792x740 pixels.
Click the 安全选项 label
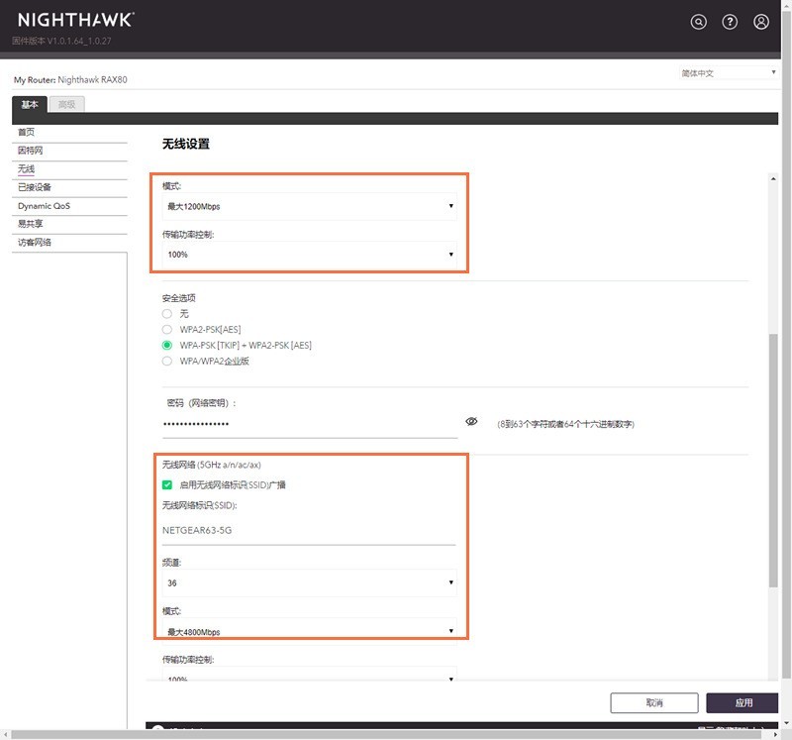(179, 298)
